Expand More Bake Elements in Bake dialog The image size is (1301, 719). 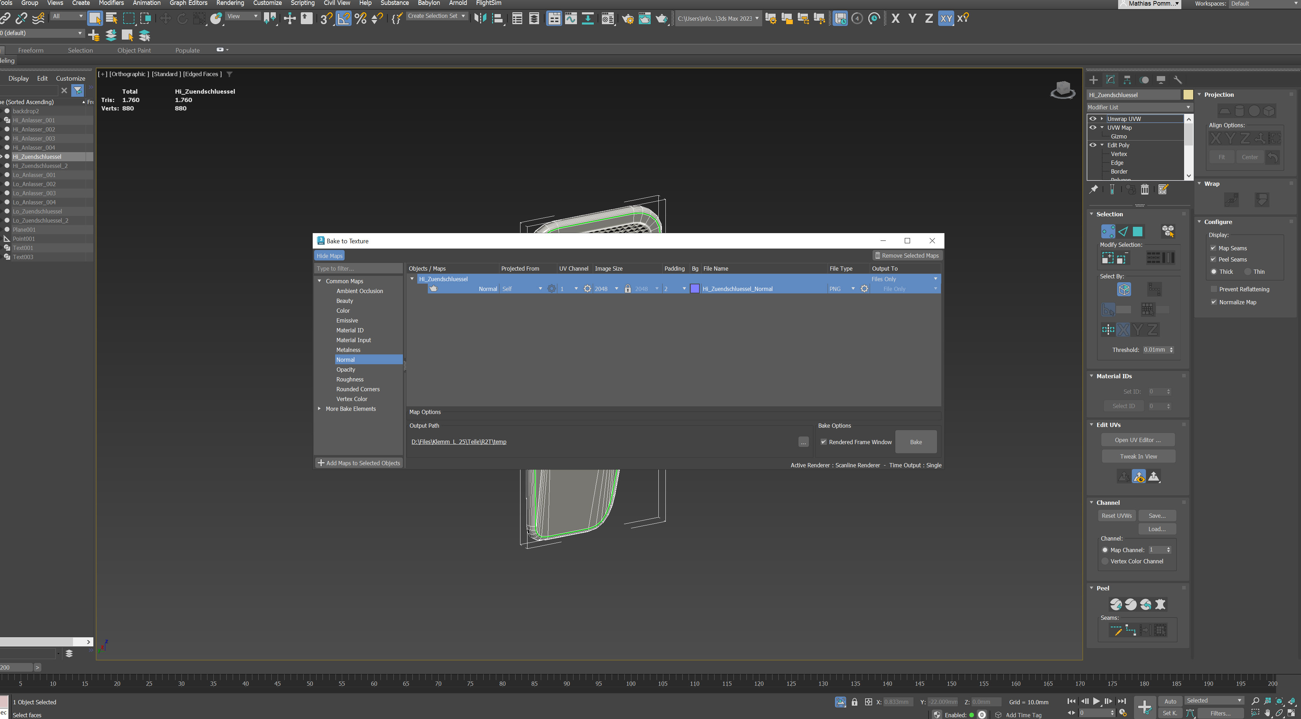[x=319, y=409]
